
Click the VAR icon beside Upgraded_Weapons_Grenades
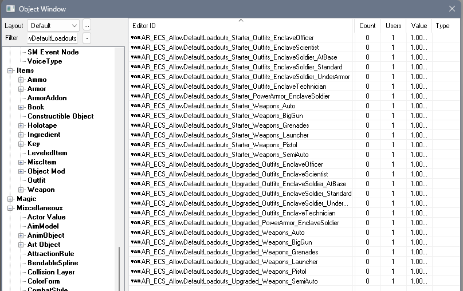click(x=136, y=252)
